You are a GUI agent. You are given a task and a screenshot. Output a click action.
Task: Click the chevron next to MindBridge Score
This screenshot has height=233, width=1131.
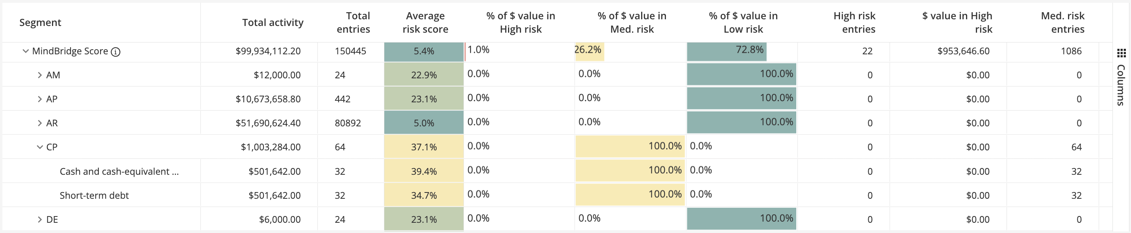(x=25, y=51)
